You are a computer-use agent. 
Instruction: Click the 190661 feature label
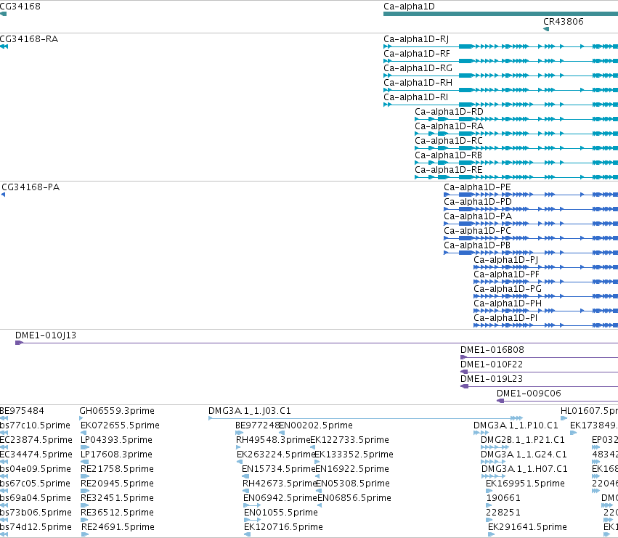503,498
